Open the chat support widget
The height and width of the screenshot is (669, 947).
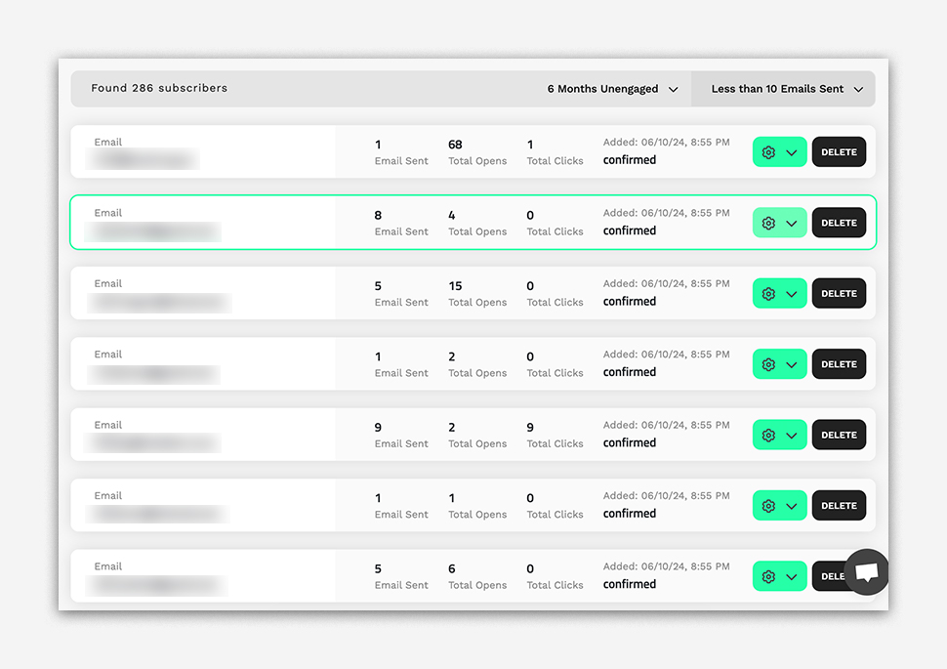pos(866,572)
